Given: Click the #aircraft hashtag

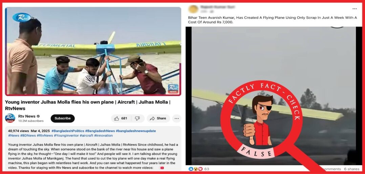Looking at the screenshot, I should tap(86, 136).
